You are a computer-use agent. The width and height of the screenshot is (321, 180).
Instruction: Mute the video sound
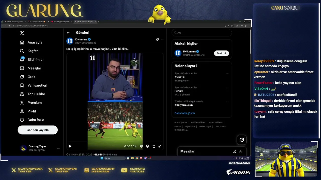coord(141,146)
